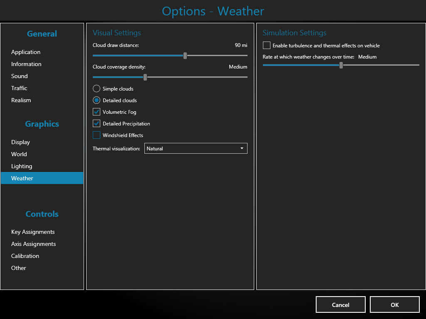
Task: Uncheck the Volumetric Fog checkbox
Action: click(97, 112)
